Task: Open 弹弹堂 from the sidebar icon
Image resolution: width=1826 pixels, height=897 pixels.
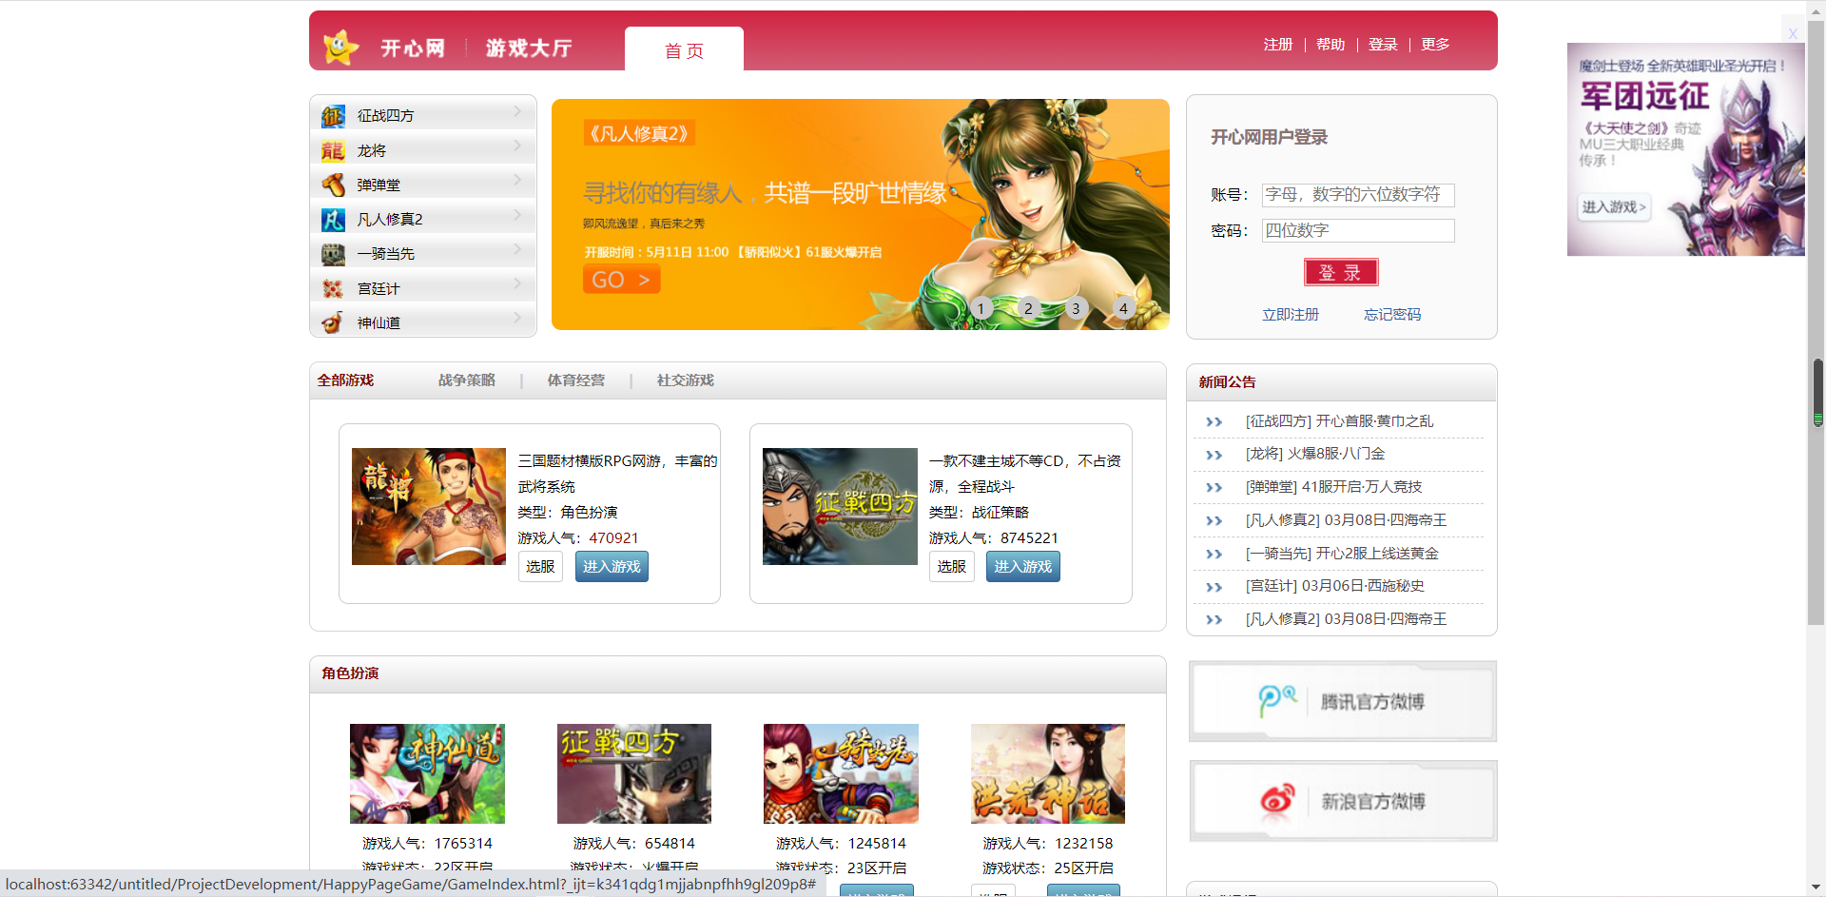Action: (x=333, y=184)
